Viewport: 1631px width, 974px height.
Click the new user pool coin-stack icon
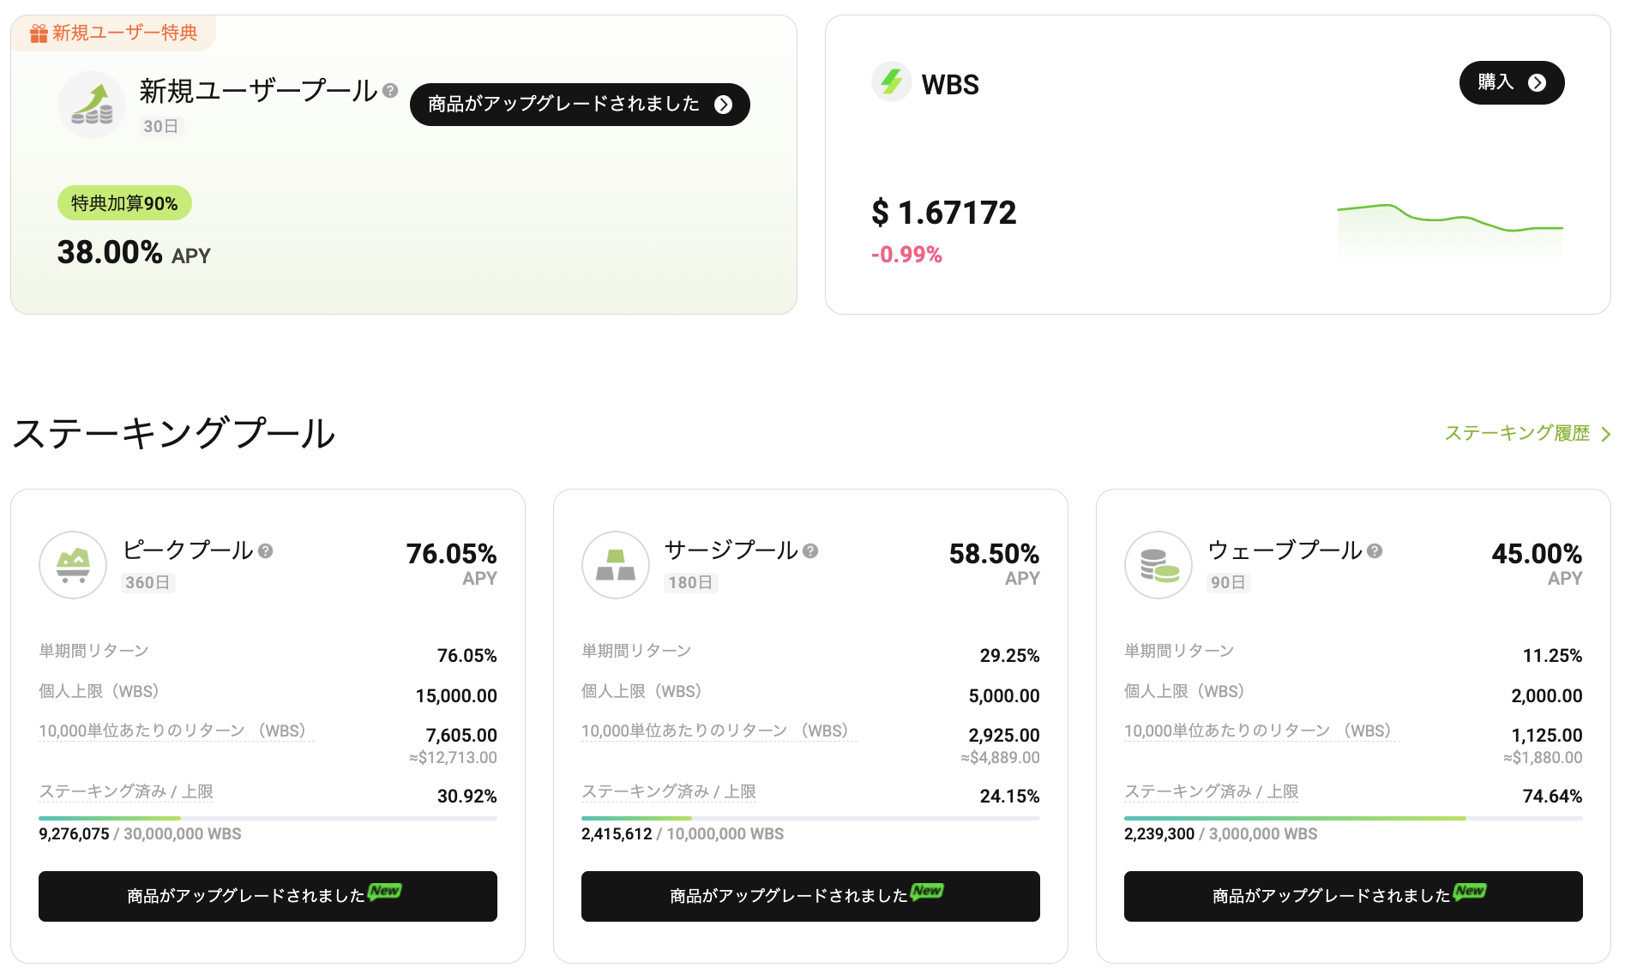92,105
